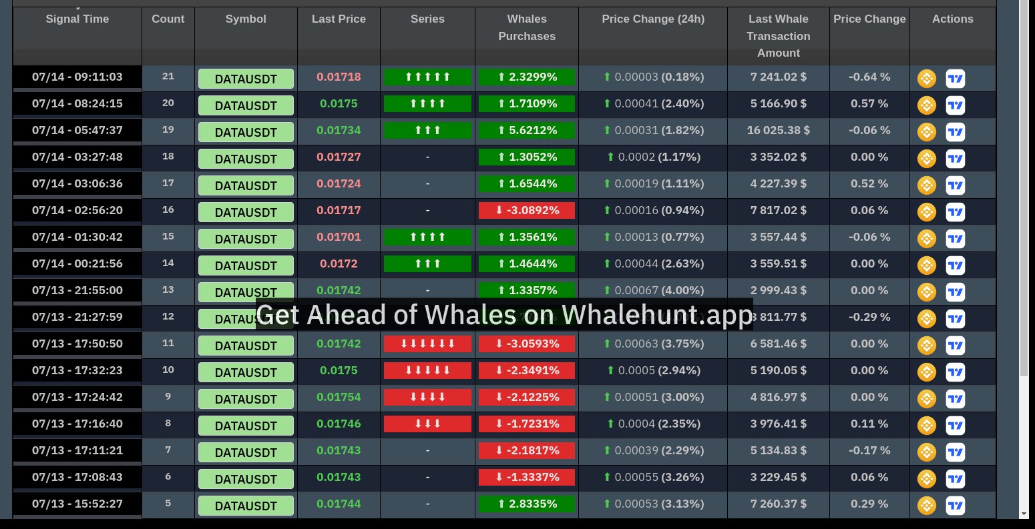
Task: Open TradingView icon for the 07/13 - 17:16:40 signal
Action: pyautogui.click(x=956, y=426)
